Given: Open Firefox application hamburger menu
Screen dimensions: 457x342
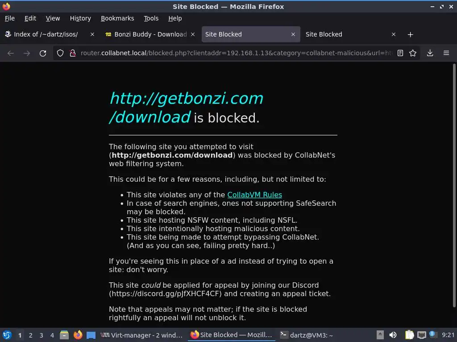Looking at the screenshot, I should 446,53.
